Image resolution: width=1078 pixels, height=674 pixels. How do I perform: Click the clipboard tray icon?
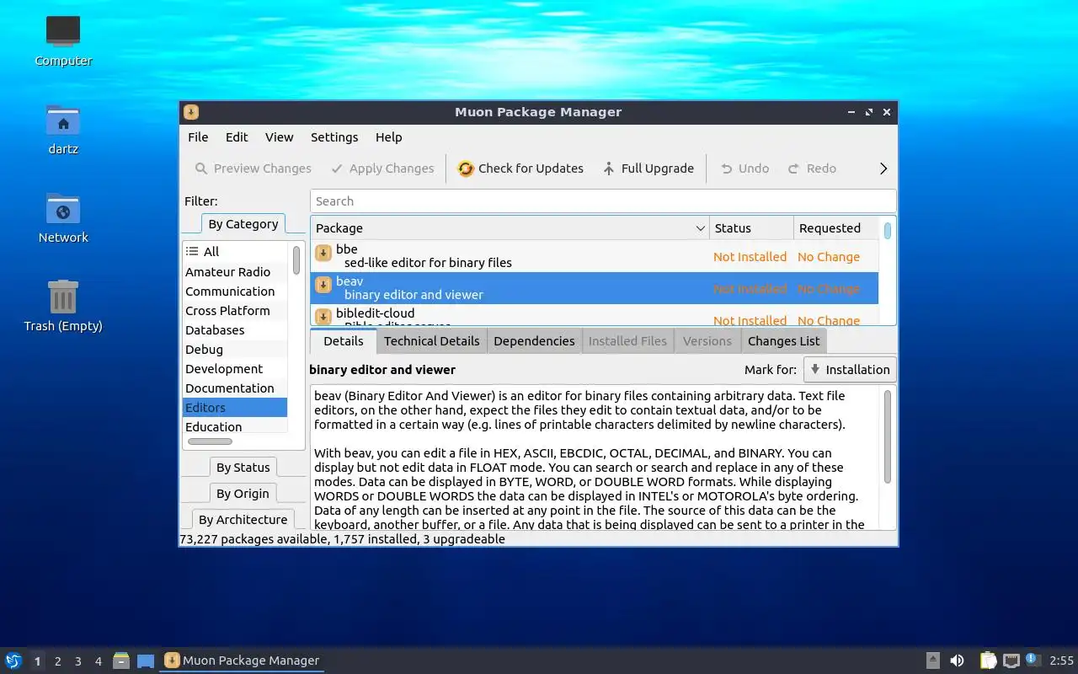click(x=988, y=661)
